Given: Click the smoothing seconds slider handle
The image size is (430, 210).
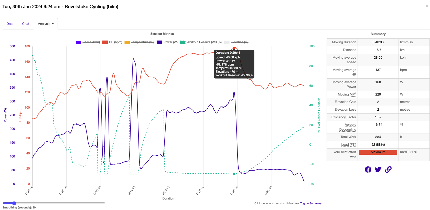Looking at the screenshot, I should (14, 203).
